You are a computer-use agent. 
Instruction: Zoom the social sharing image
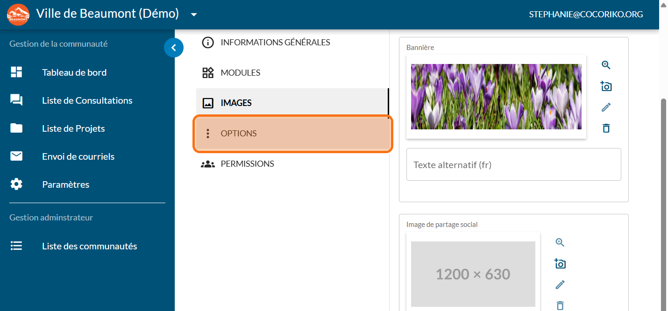tap(560, 242)
